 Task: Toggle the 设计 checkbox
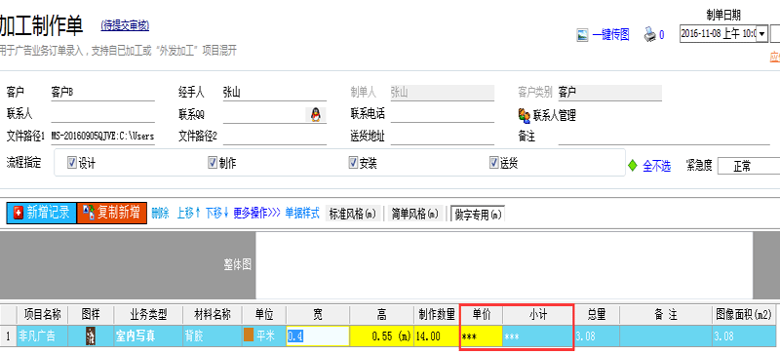[x=71, y=162]
